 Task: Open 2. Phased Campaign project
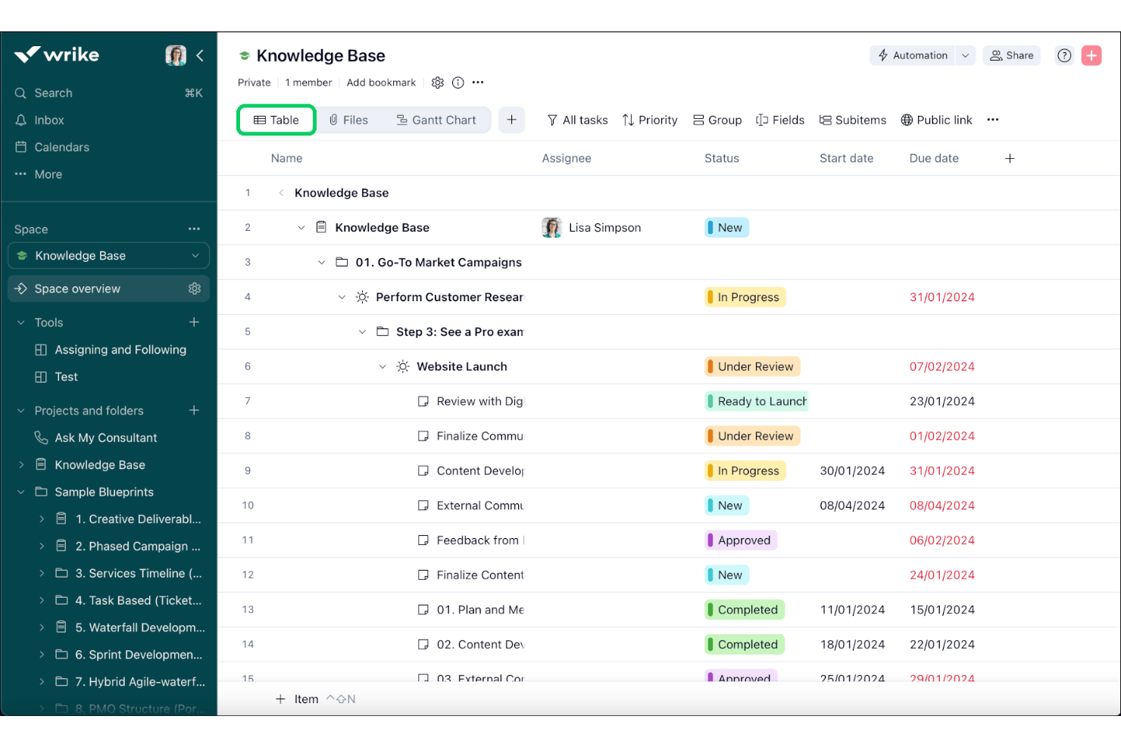[x=137, y=546]
